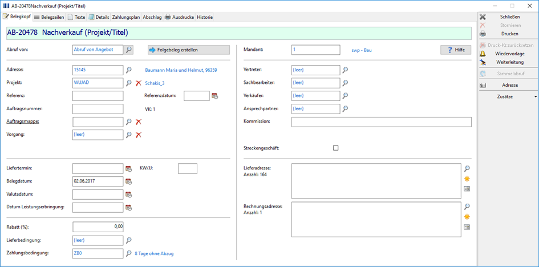
Task: Clear Vorgang with red X icon
Action: click(x=138, y=135)
